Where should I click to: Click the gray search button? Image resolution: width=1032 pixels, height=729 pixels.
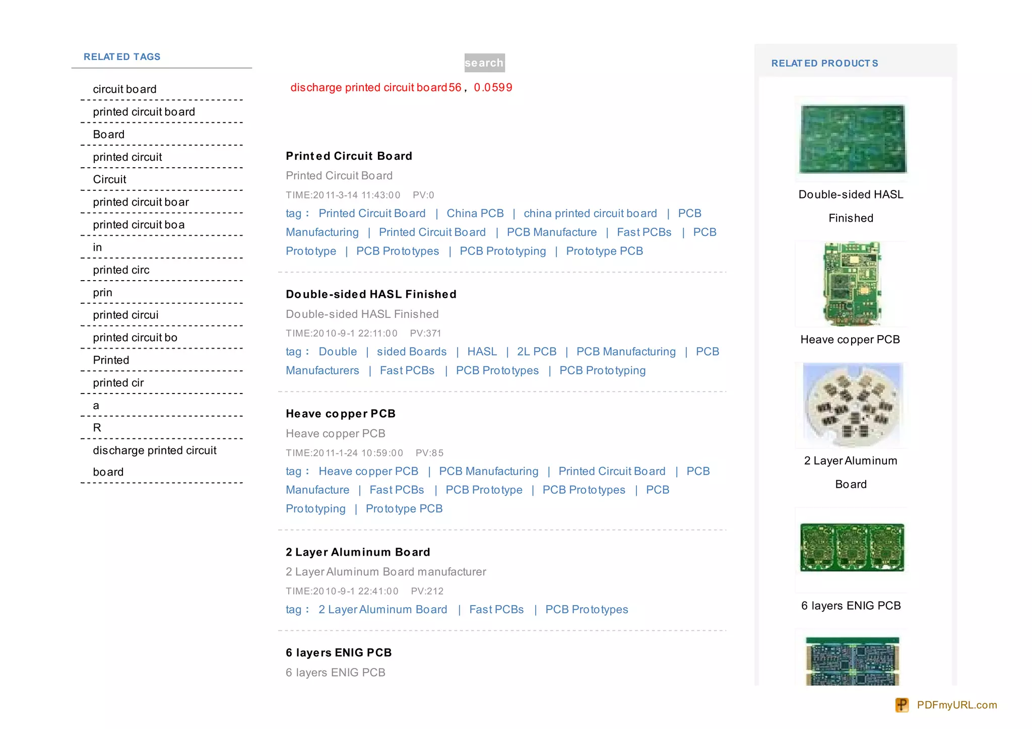[484, 63]
